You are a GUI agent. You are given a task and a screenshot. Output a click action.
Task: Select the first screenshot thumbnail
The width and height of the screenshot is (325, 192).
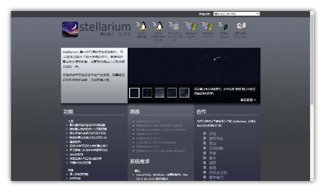coord(134,93)
